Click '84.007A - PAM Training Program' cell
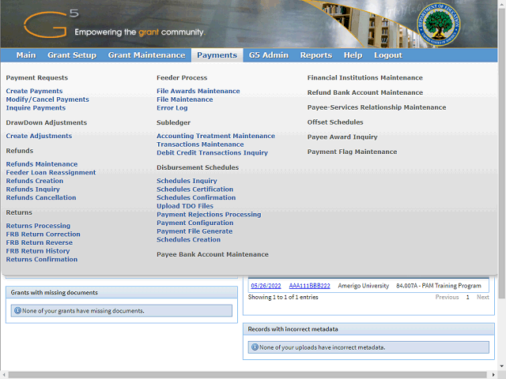 [439, 286]
